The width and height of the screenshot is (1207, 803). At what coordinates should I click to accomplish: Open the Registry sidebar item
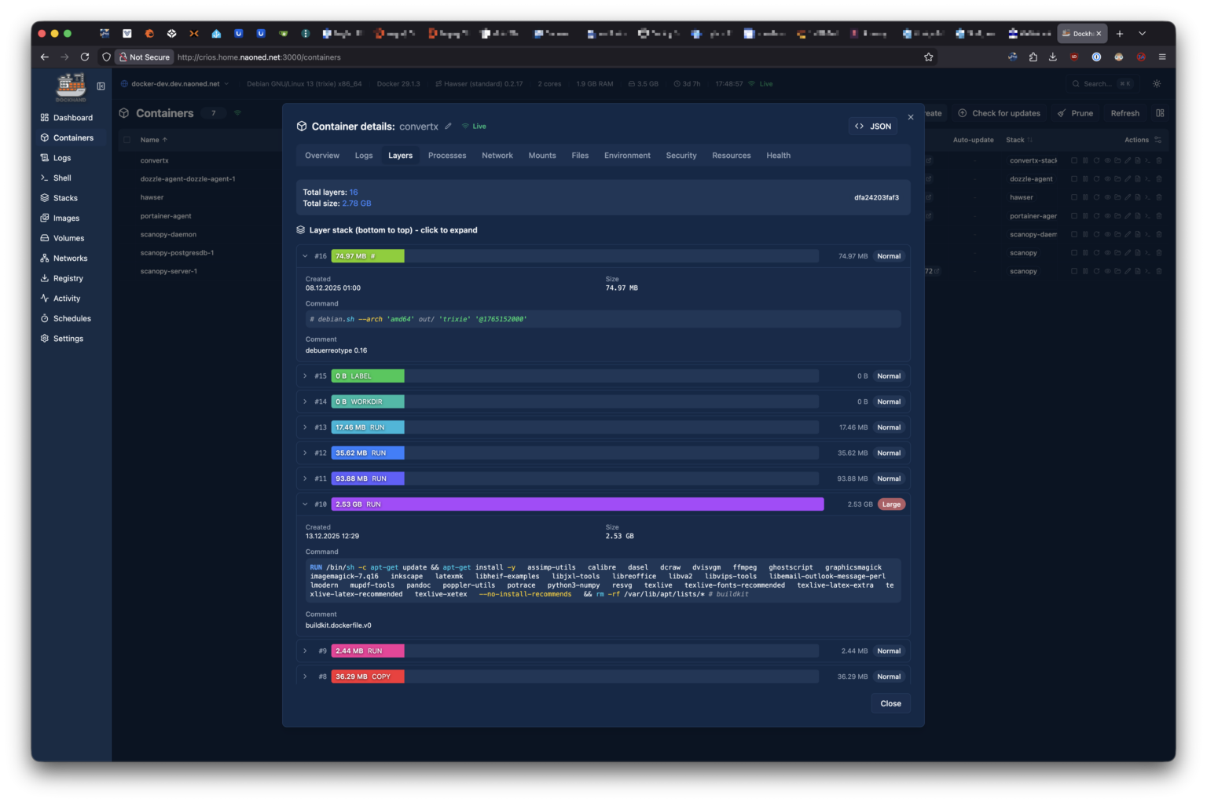68,278
